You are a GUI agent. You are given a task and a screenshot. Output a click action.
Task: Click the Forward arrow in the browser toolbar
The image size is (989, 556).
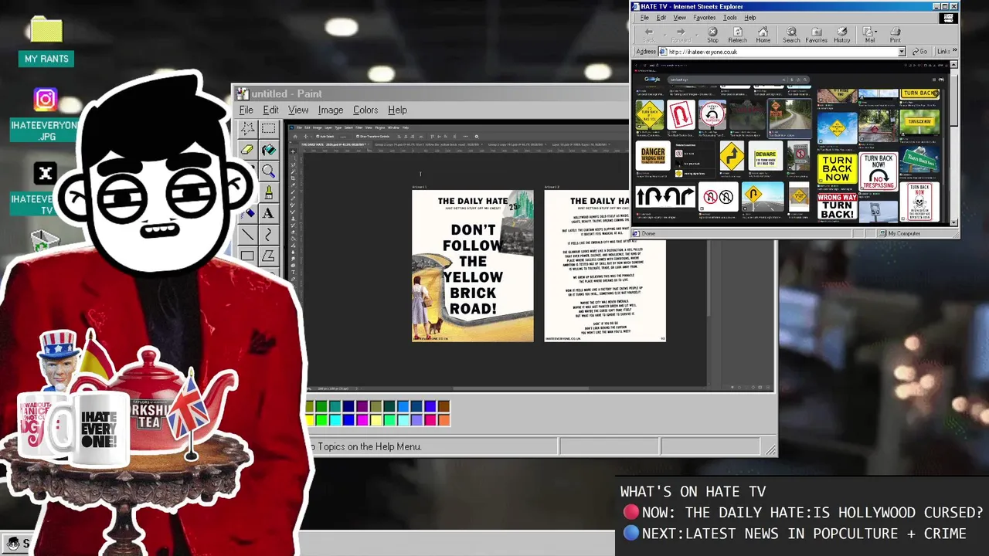point(681,35)
